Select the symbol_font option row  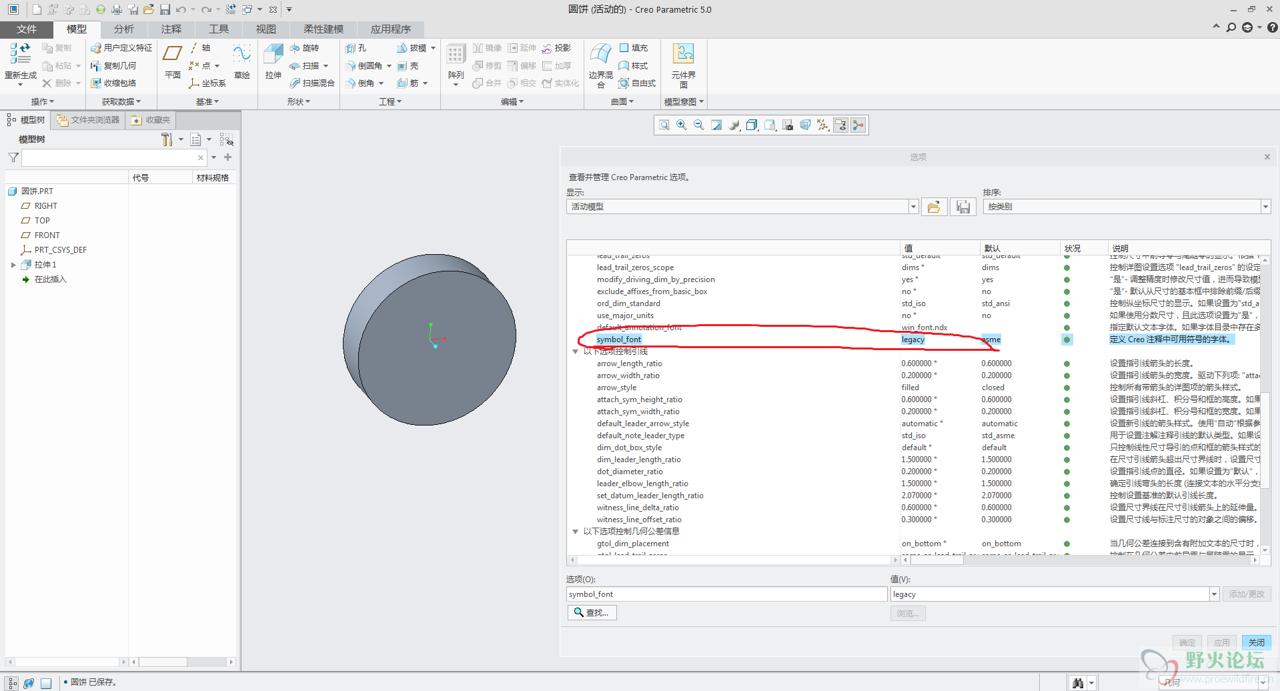(914, 339)
